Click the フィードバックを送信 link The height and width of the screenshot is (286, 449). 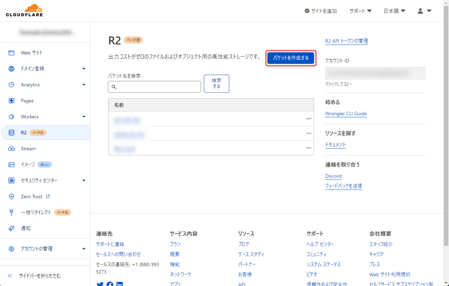[x=343, y=186]
